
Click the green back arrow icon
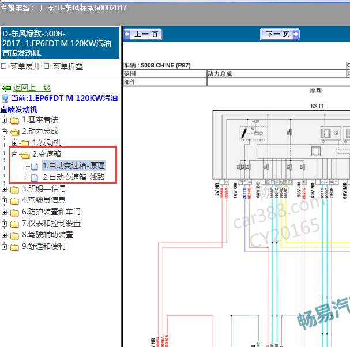tap(6, 88)
